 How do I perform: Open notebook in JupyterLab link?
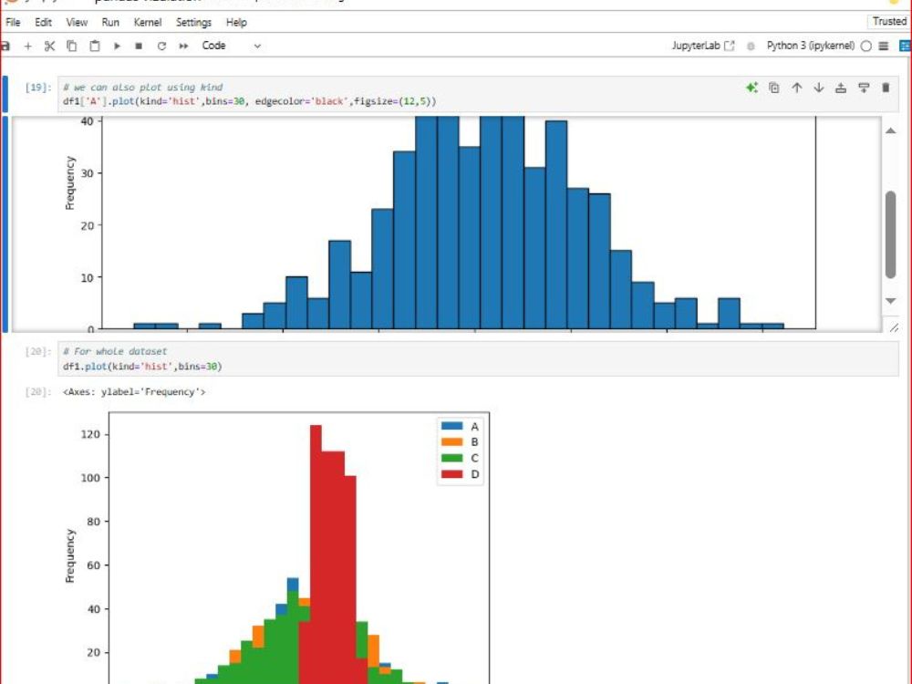click(702, 46)
